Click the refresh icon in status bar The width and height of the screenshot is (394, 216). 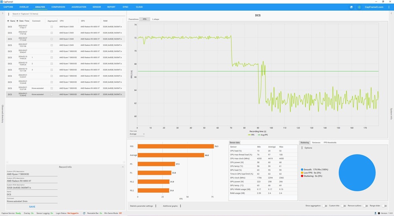(84, 213)
